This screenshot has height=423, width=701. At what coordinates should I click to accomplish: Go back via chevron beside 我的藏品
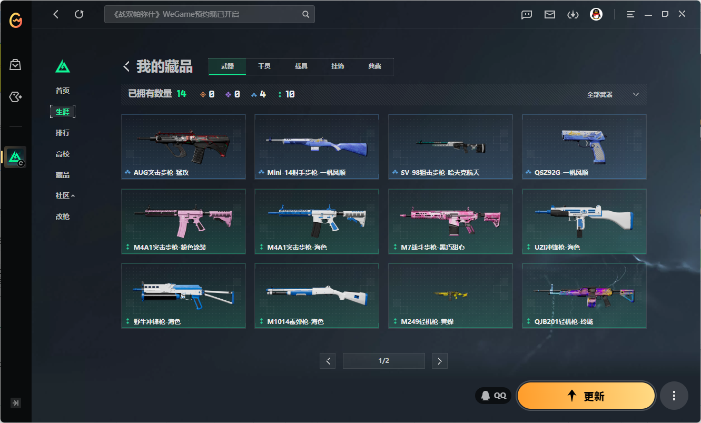(x=126, y=66)
